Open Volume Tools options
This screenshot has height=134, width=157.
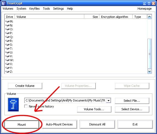94,109
